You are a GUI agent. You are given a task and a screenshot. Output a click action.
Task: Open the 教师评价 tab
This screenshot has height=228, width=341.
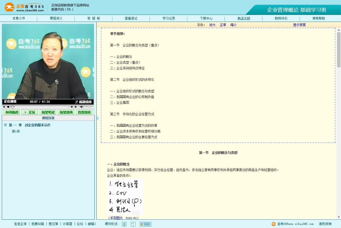pos(281,18)
